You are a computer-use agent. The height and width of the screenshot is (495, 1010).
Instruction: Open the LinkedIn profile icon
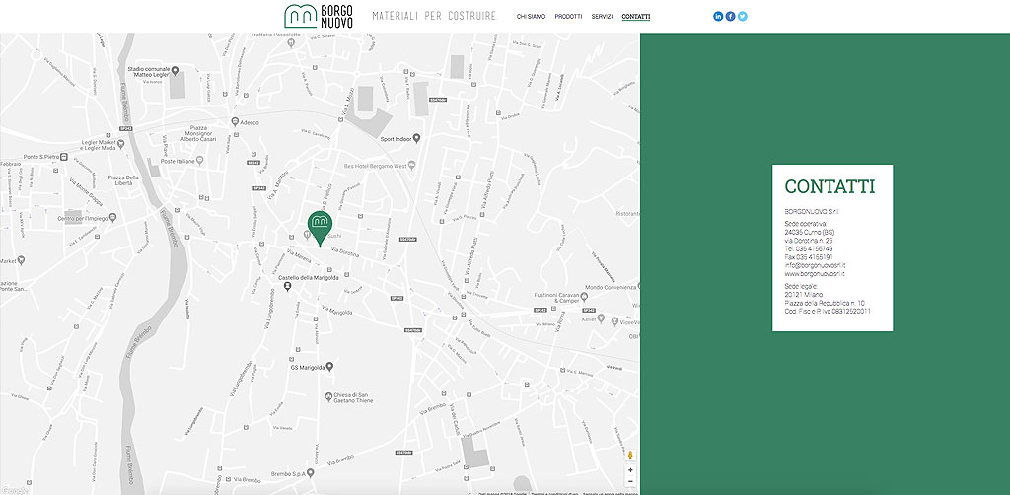click(718, 16)
